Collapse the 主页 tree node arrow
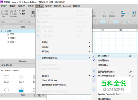Viewport: 138px width, 100px height. pyautogui.click(x=1, y=31)
